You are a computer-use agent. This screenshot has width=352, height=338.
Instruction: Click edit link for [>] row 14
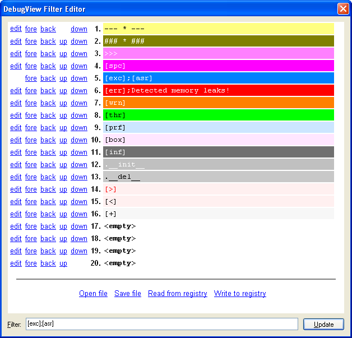pos(16,189)
